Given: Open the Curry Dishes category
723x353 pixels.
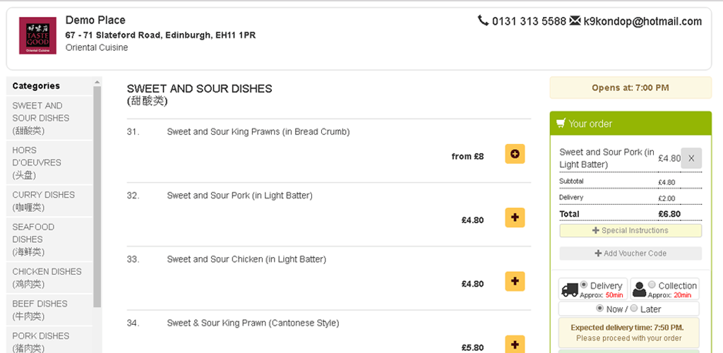Looking at the screenshot, I should [x=43, y=201].
